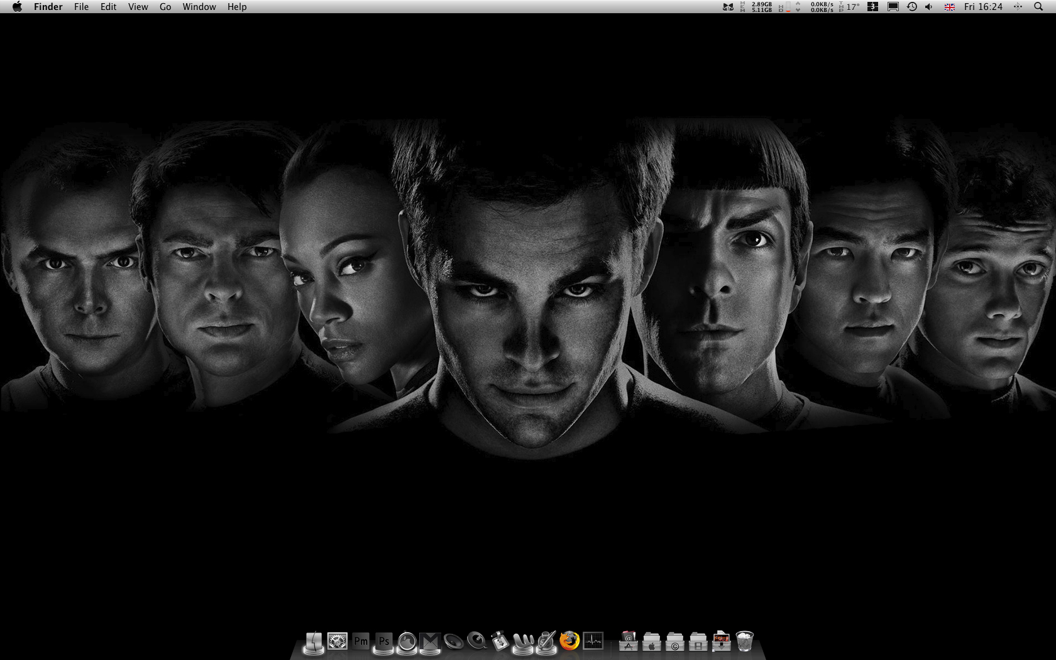Viewport: 1056px width, 660px height.
Task: Open the Window menu
Action: (x=199, y=7)
